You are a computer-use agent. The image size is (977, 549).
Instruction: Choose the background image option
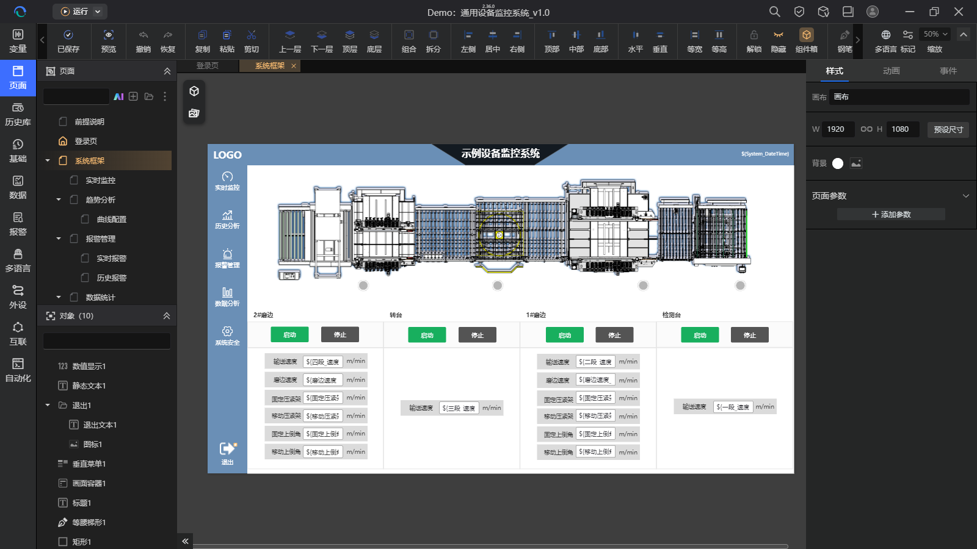pos(856,163)
